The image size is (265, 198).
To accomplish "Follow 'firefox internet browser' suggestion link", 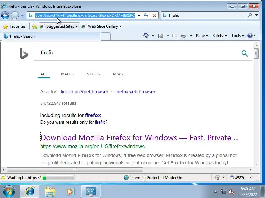I will pos(84,92).
